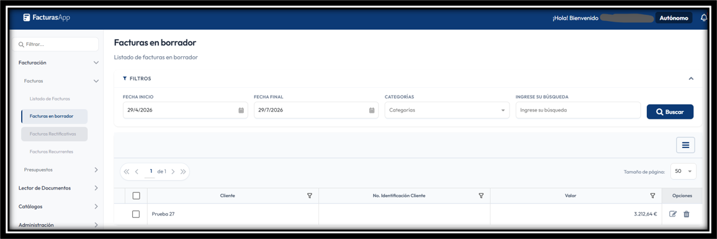Click the Fecha Inicio date field
Image resolution: width=717 pixels, height=239 pixels.
tap(185, 110)
